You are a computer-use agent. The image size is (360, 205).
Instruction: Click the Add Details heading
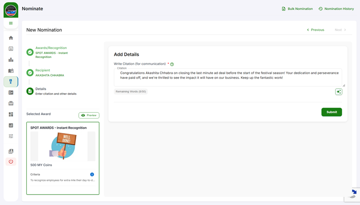[127, 54]
